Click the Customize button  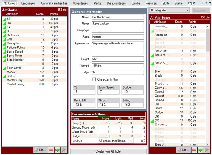[x=200, y=10]
